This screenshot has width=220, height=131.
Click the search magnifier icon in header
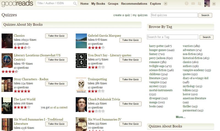pyautogui.click(x=75, y=4)
